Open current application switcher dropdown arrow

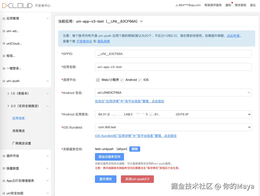pos(141,21)
